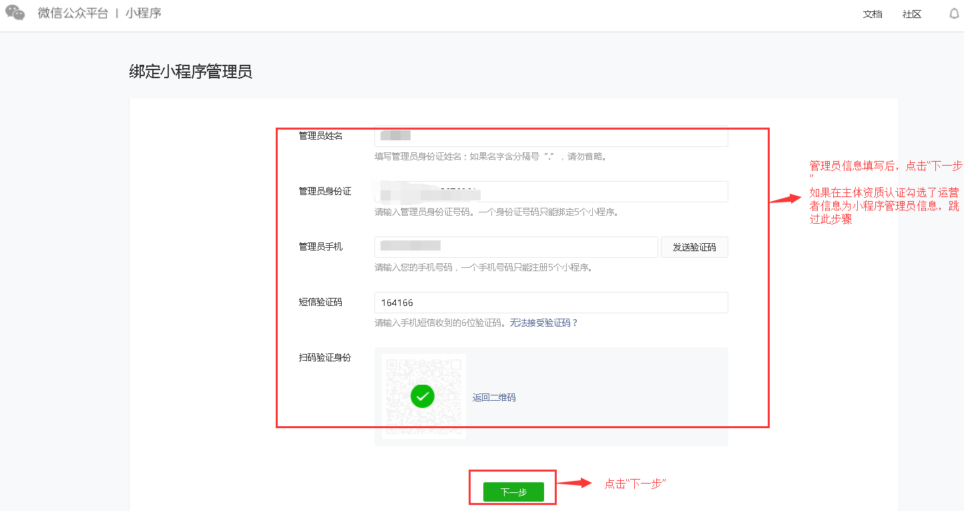
Task: Click the green checkmark on QR code
Action: tap(422, 396)
